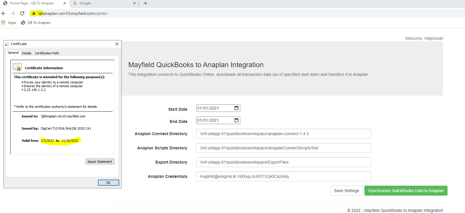
Task: Click the address bar URL text
Action: (x=73, y=13)
